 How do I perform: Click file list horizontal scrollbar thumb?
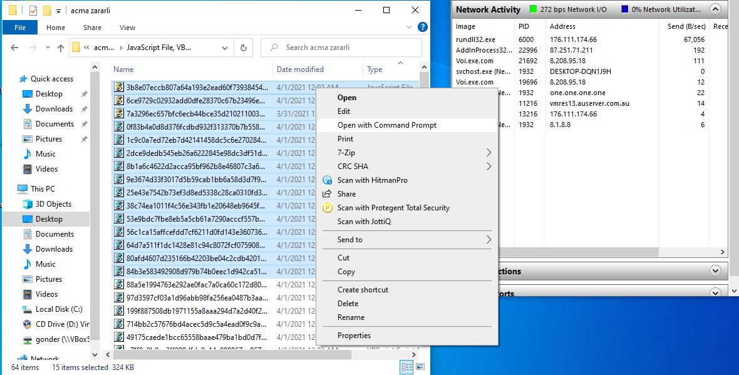[x=232, y=354]
